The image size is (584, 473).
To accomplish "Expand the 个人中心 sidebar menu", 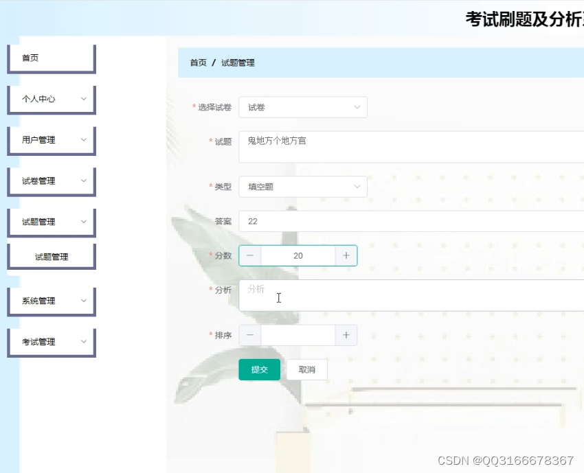I will pyautogui.click(x=51, y=100).
